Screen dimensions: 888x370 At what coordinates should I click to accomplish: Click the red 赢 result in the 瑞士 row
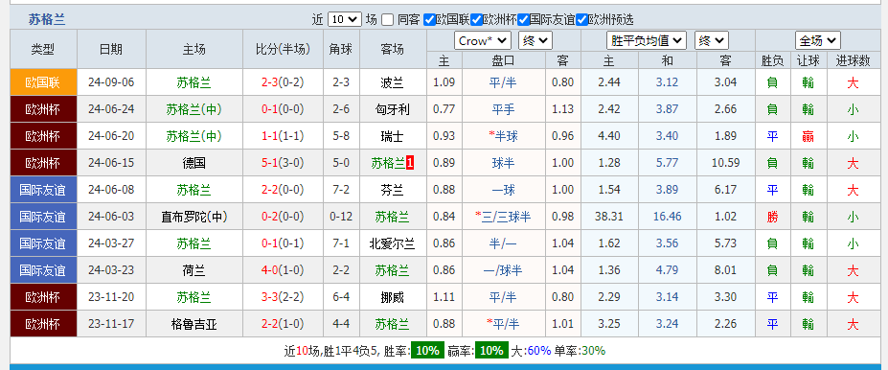coord(808,136)
